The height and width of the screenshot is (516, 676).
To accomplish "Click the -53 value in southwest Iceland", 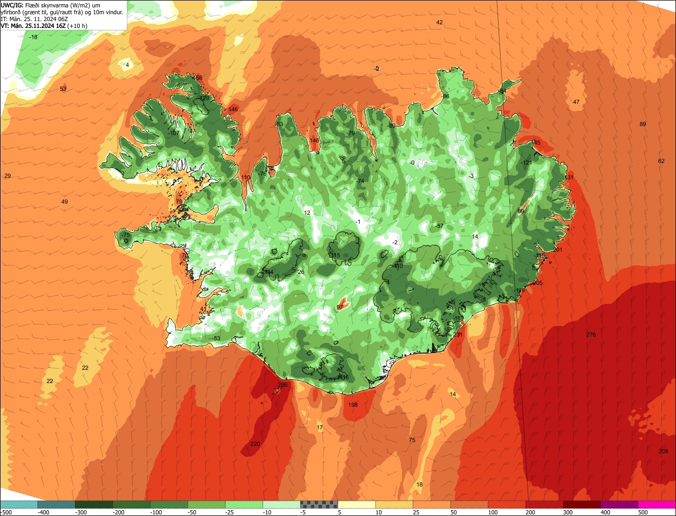I will coord(215,338).
